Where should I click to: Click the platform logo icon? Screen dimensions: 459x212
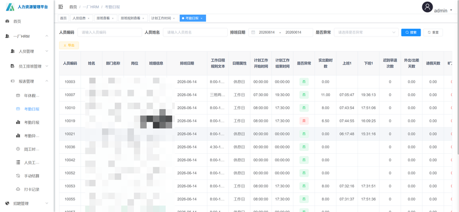[10, 7]
